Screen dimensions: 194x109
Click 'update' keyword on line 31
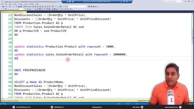click(x=19, y=47)
